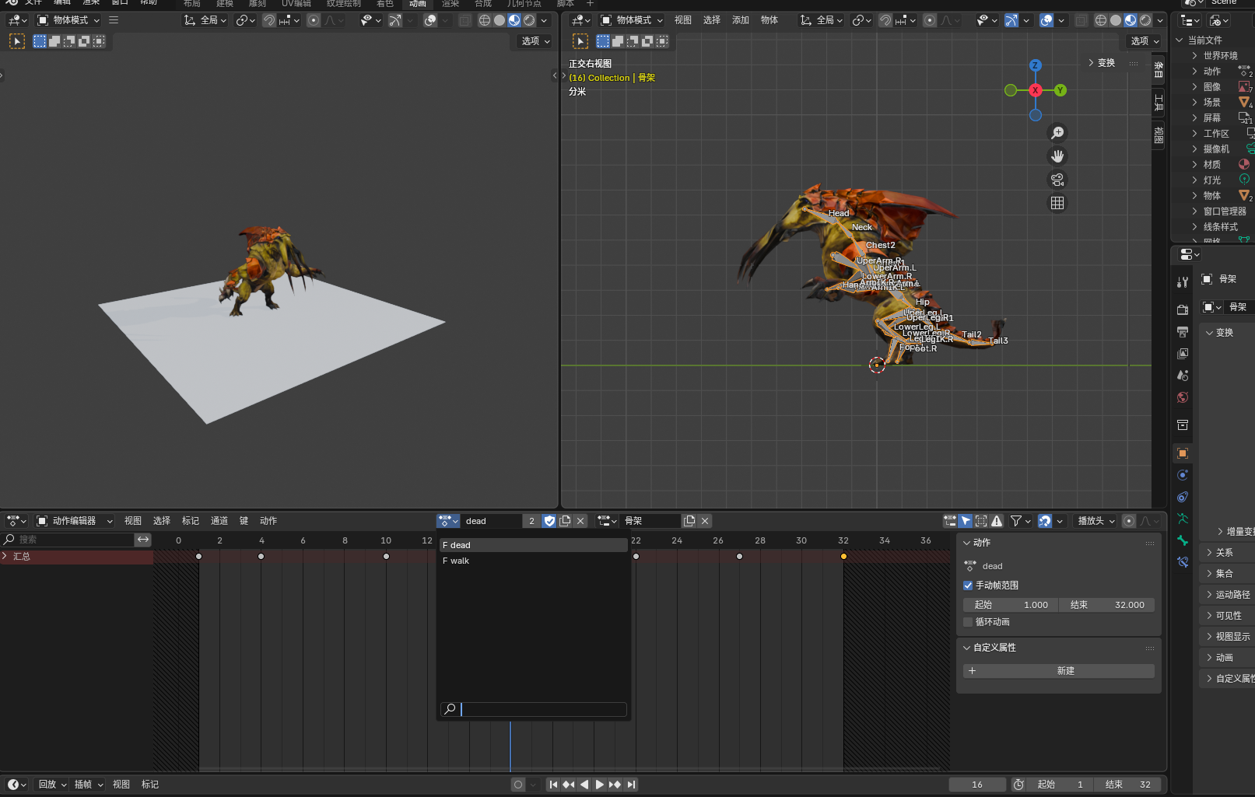Enable the 循环动画 checkbox
This screenshot has height=797, width=1255.
point(969,621)
